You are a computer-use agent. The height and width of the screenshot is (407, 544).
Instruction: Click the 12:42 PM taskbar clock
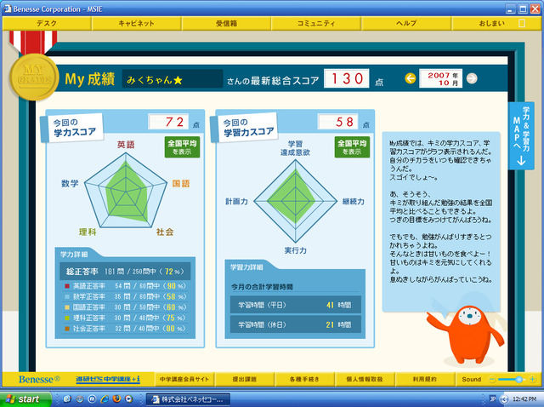pos(524,399)
